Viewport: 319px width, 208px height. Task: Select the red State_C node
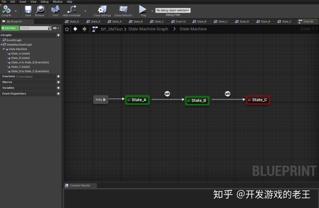click(x=258, y=100)
